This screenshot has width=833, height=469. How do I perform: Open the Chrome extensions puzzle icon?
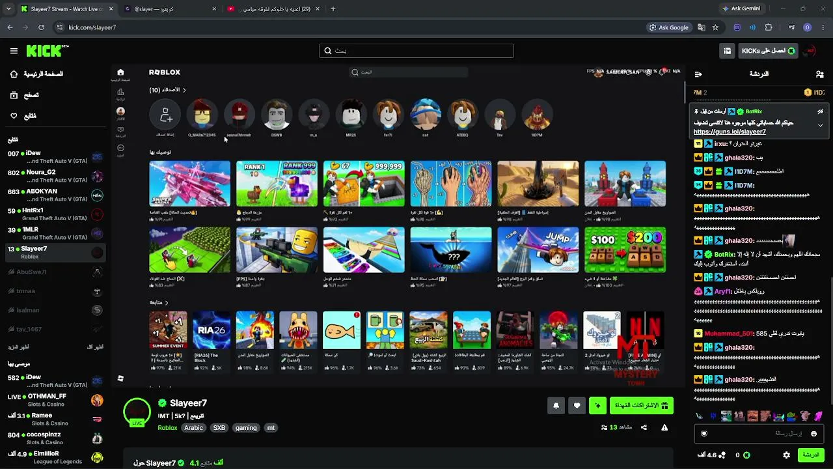769,27
